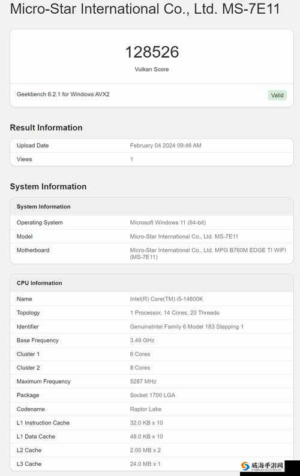
Task: Click the watermark site name text
Action: pyautogui.click(x=267, y=465)
